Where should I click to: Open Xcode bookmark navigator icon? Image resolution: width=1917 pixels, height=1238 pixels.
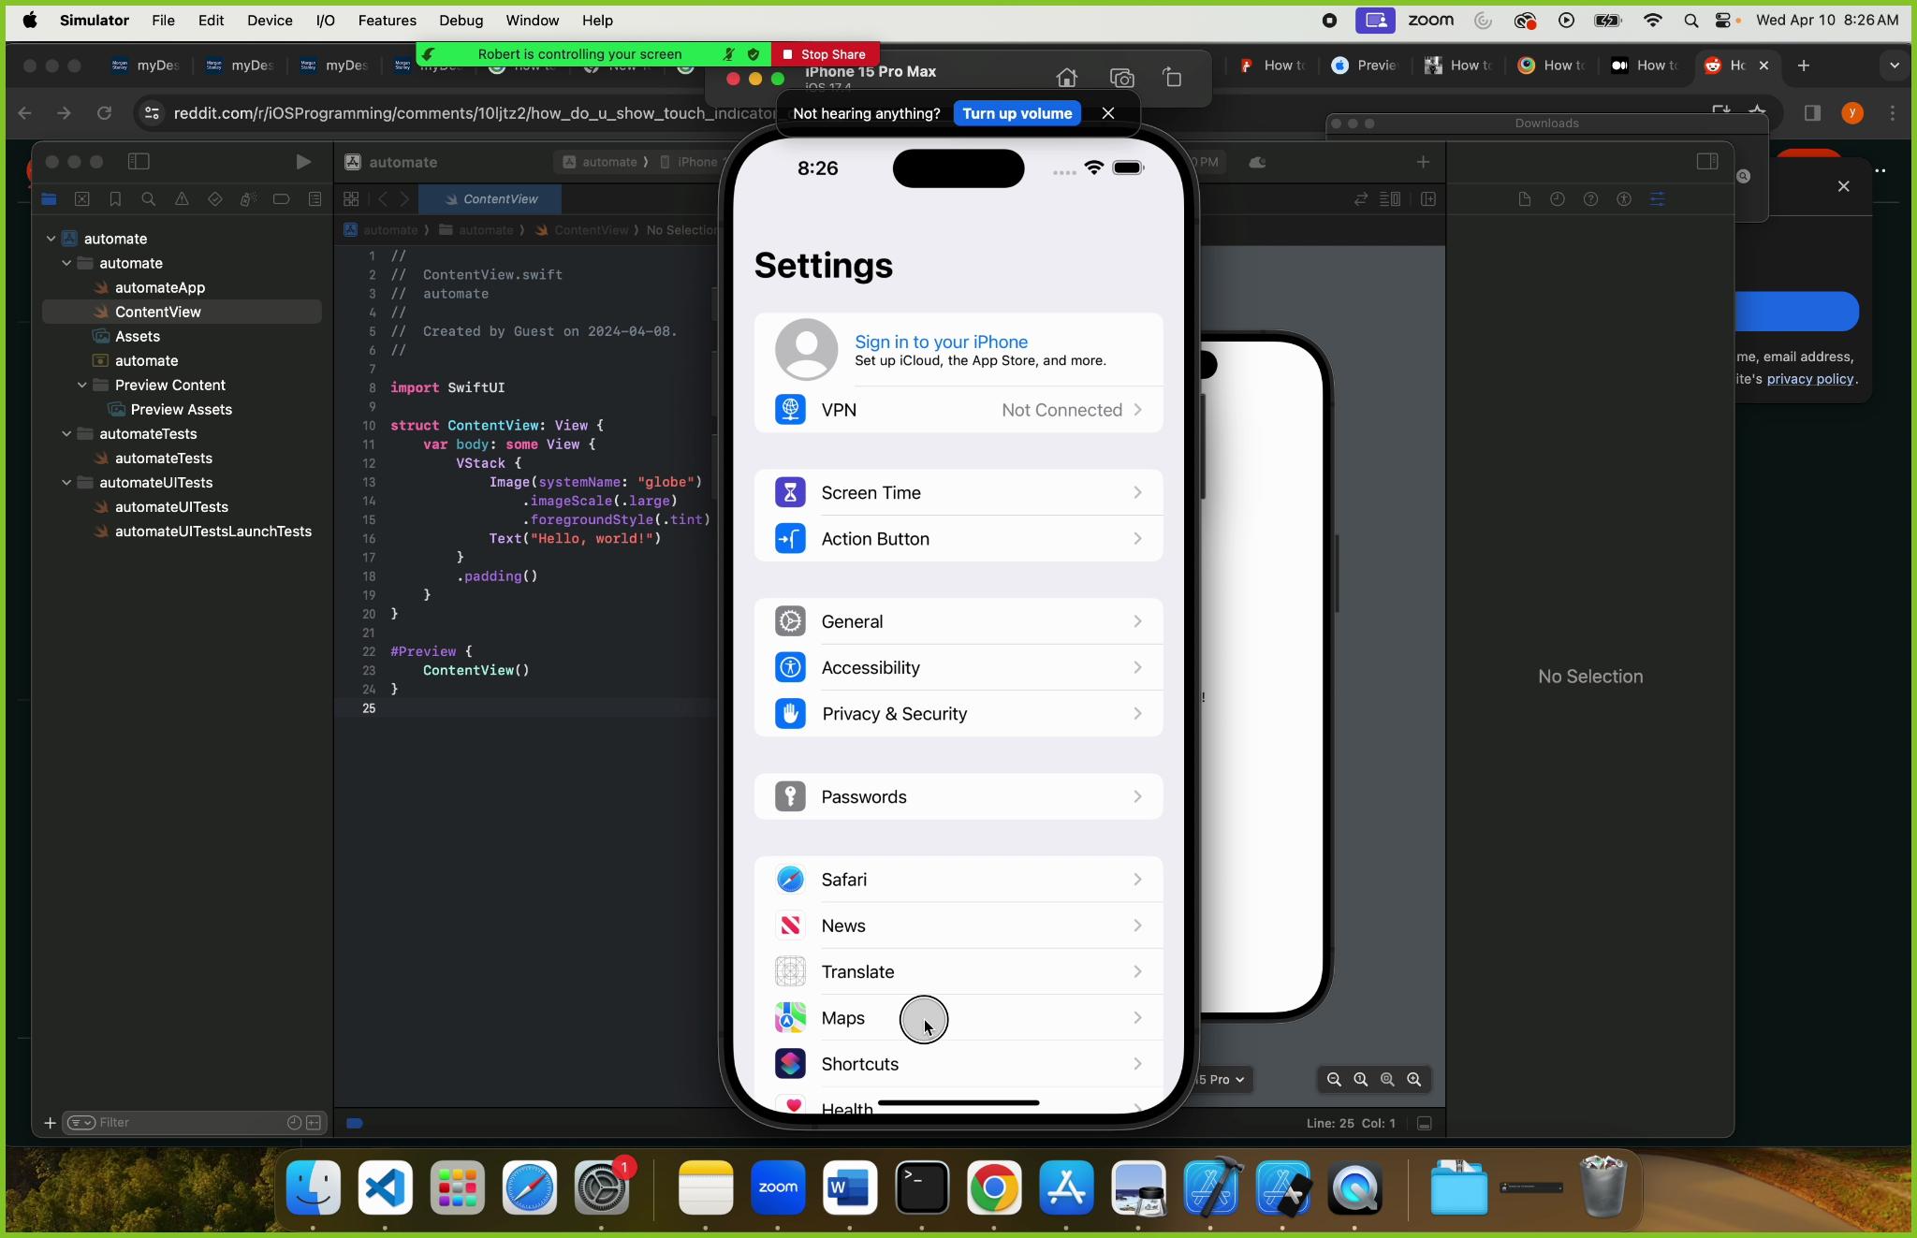(115, 199)
